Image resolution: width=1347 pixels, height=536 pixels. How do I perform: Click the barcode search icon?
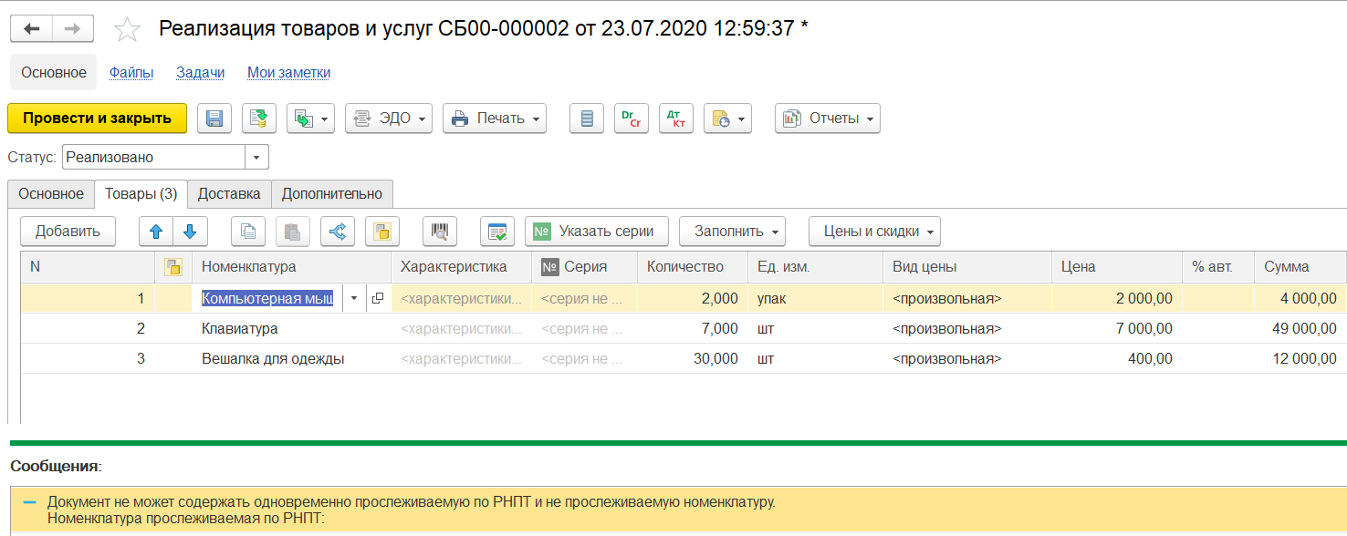[x=440, y=232]
